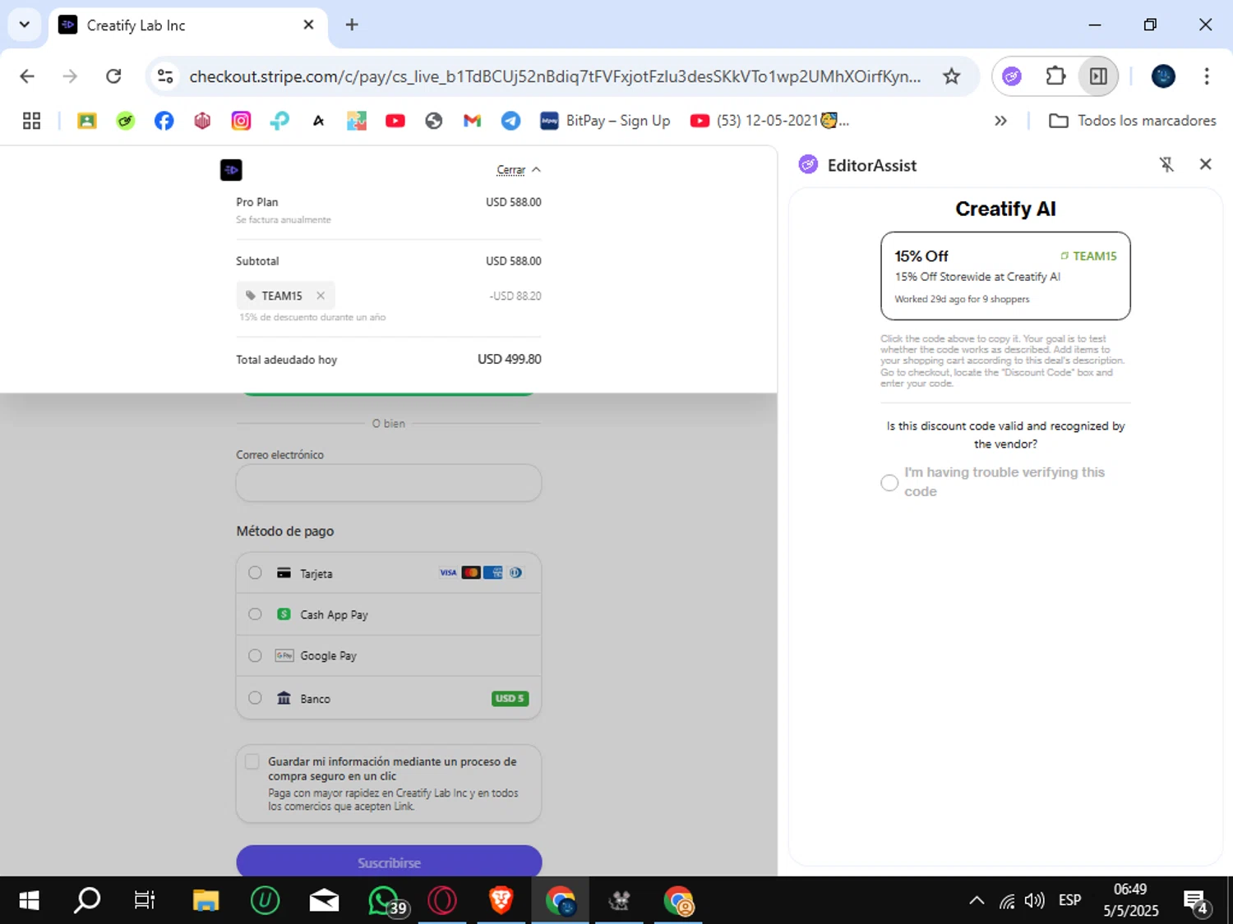Open the BitPay – Sign Up bookmark
Screen dimensions: 1233x924
pyautogui.click(x=605, y=121)
